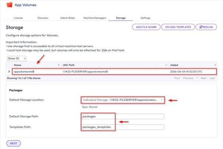The width and height of the screenshot is (223, 149).
Task: Click the added date 2026-06-04 10:02:50 UTC
Action: [186, 72]
